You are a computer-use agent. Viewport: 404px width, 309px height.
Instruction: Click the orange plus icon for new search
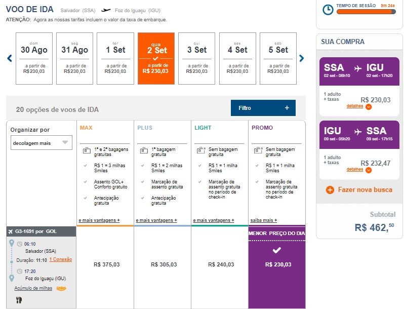[330, 190]
